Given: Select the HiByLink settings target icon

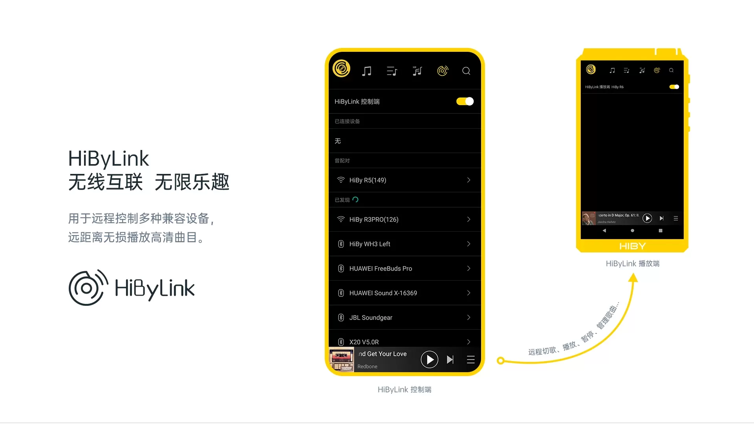Looking at the screenshot, I should pyautogui.click(x=442, y=70).
